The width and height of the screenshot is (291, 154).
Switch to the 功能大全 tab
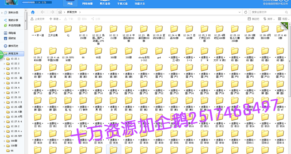click(x=140, y=3)
